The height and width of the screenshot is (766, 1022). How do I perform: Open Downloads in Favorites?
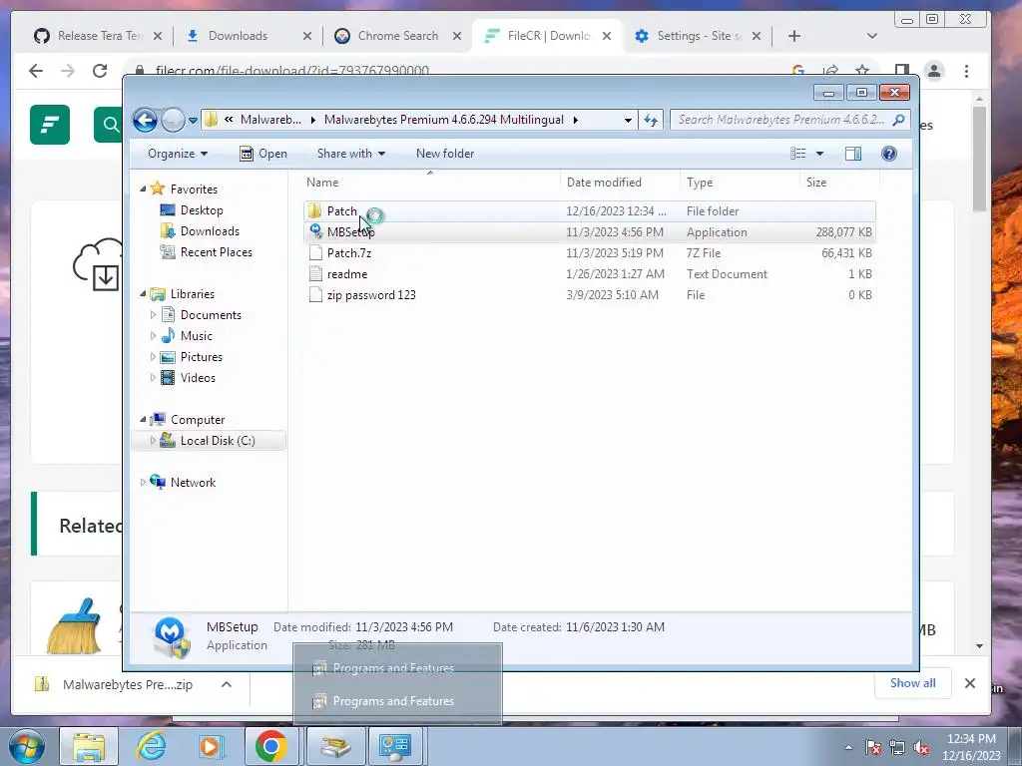click(x=200, y=231)
